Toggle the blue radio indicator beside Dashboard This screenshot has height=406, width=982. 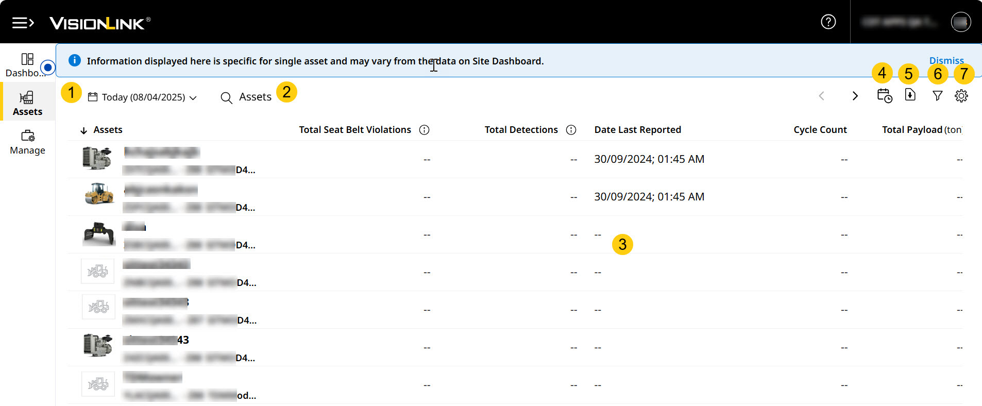pos(48,67)
